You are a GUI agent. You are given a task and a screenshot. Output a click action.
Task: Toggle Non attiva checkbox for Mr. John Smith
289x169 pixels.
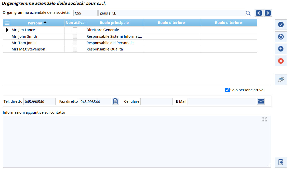[x=75, y=36]
